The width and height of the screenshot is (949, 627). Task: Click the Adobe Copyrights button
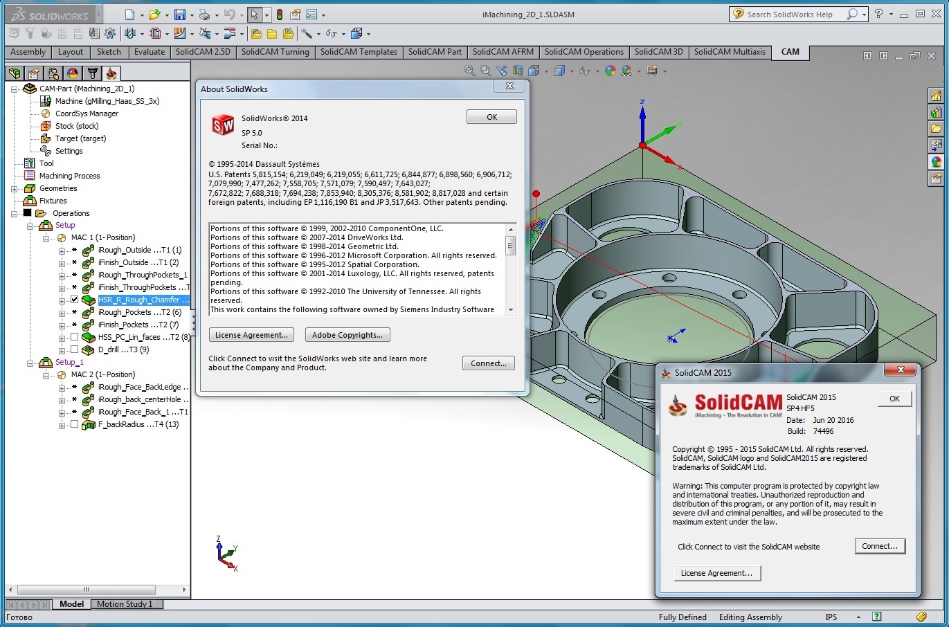pos(347,335)
